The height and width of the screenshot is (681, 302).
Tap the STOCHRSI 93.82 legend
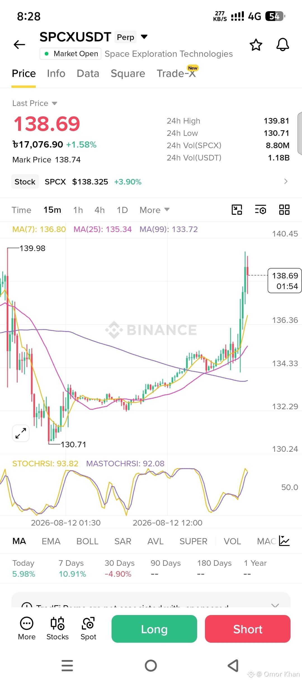(45, 464)
